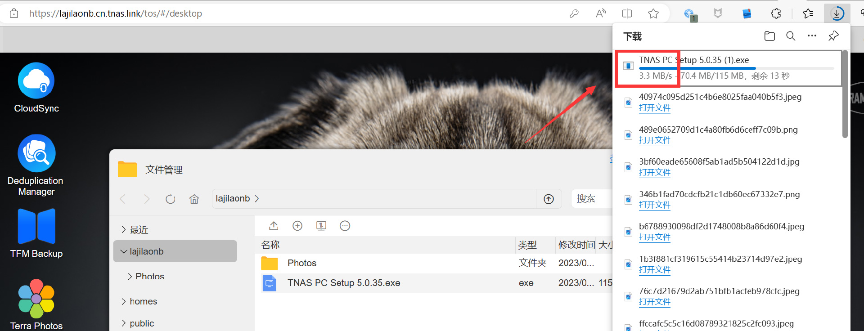
Task: Click file icon beside 3bf60eade65608f5ab1ad5b504122d1d.jpg
Action: pyautogui.click(x=628, y=167)
